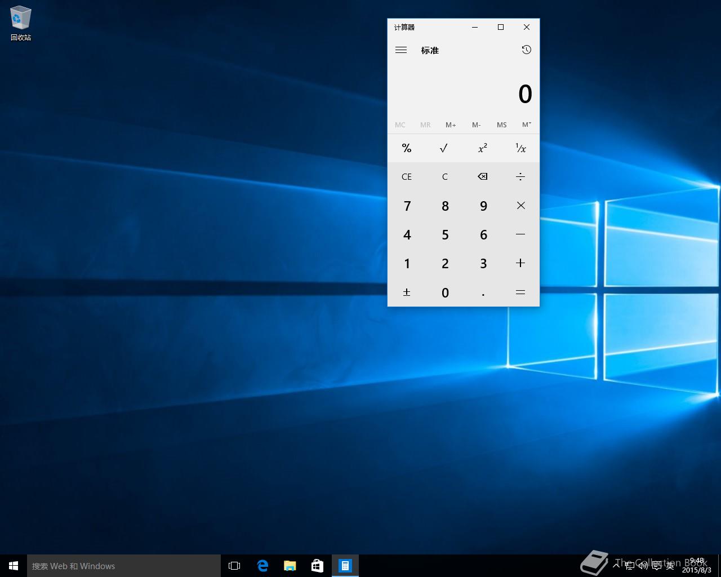Screen dimensions: 721x577
Task: Open the calculator hamburger navigation menu
Action: [x=401, y=50]
